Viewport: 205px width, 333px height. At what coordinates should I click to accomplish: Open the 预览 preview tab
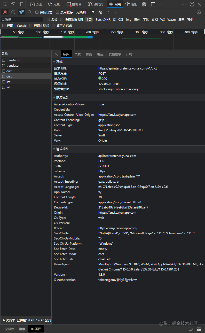[x=89, y=54]
